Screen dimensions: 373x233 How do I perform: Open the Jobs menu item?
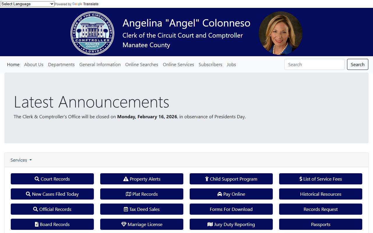coord(231,64)
